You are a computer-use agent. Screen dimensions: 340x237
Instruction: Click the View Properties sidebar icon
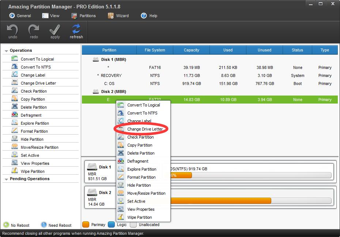tap(15, 162)
